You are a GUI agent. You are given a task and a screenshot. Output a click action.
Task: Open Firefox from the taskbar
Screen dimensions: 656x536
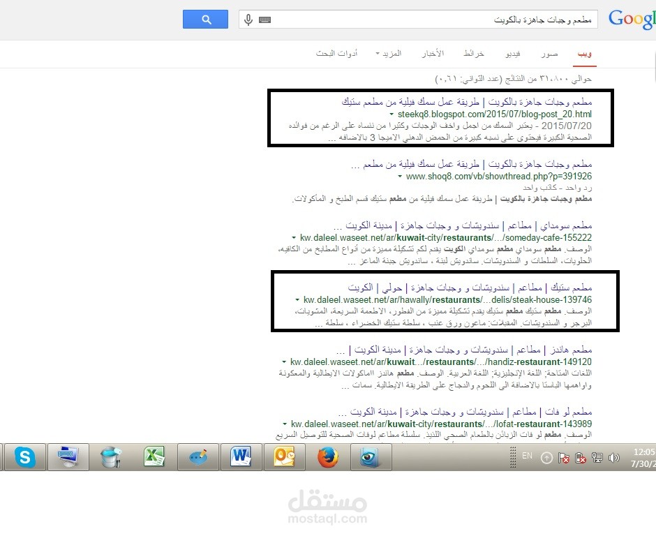pyautogui.click(x=327, y=457)
